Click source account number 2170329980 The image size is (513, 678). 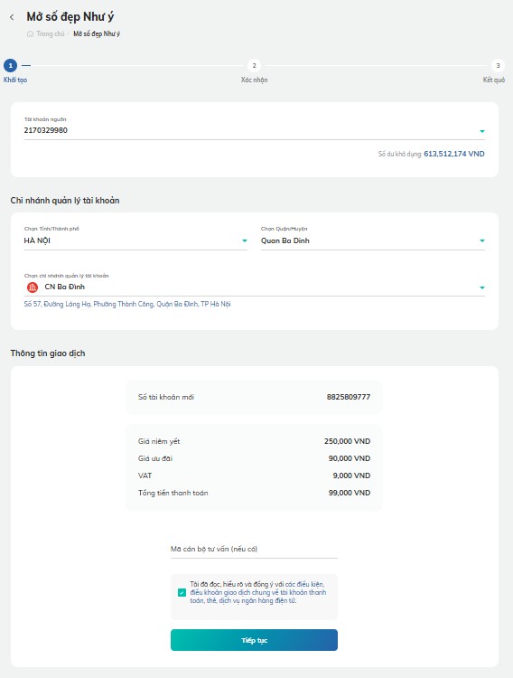[x=46, y=130]
